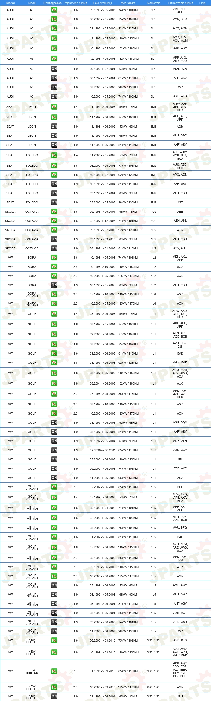The height and width of the screenshot is (701, 211).
Task: Click the ON diesel icon for Seat Toledo 96kW/130KM
Action: tap(54, 202)
